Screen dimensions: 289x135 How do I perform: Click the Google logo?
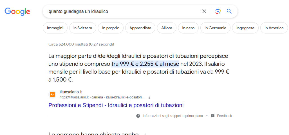point(17,12)
